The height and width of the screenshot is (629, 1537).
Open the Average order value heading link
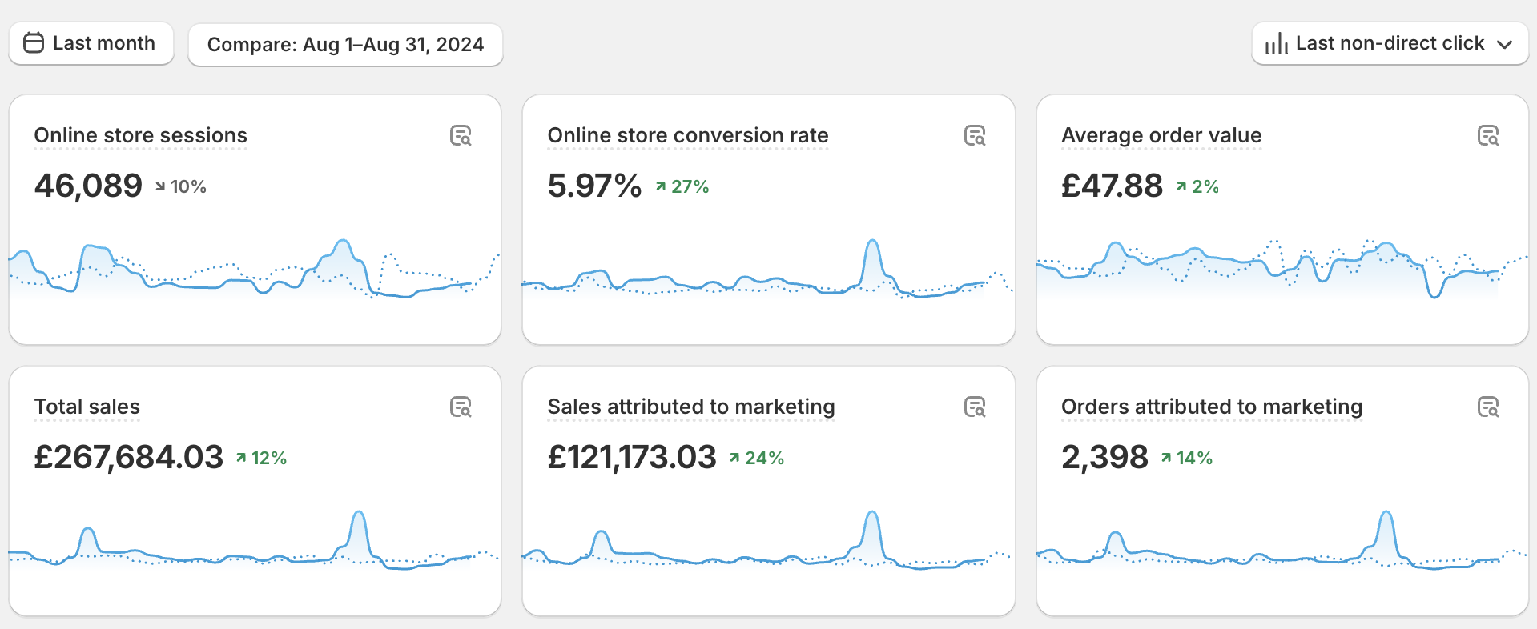click(1161, 135)
